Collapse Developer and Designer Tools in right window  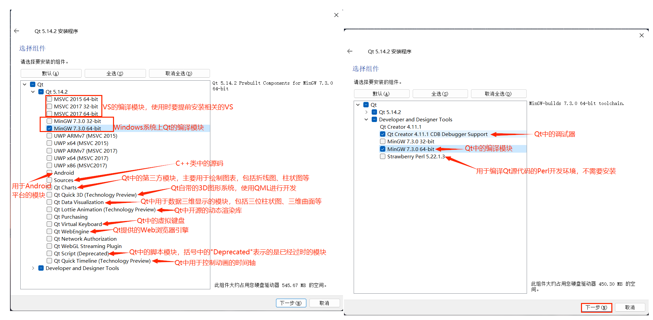pos(366,119)
